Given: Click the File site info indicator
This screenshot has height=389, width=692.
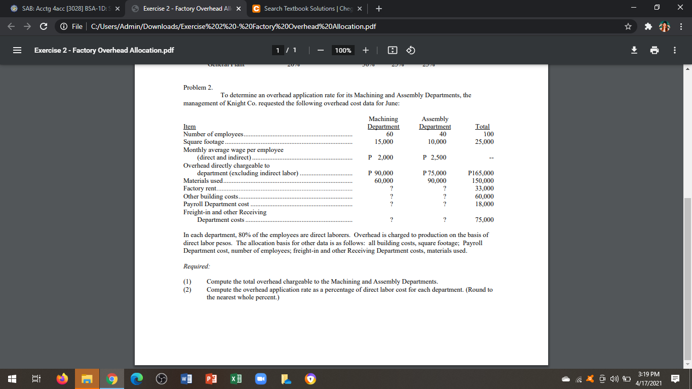Looking at the screenshot, I should click(70, 26).
